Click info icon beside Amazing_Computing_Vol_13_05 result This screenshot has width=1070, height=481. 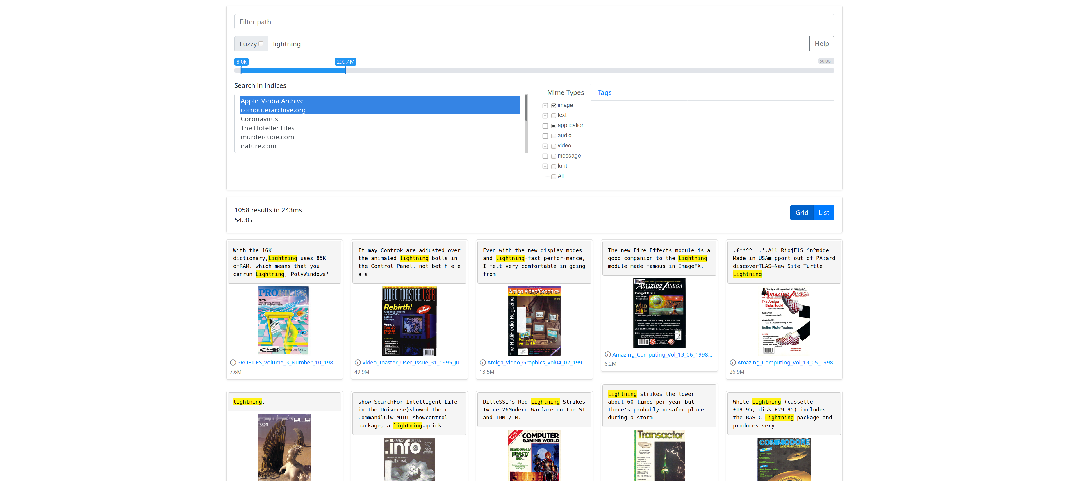pyautogui.click(x=733, y=363)
